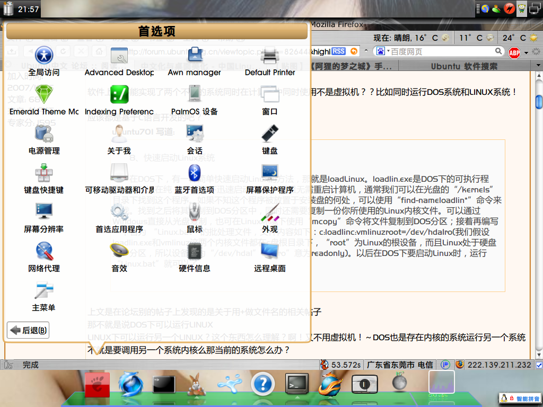The width and height of the screenshot is (543, 407).
Task: Click the display monitor tray icon
Action: point(535,8)
